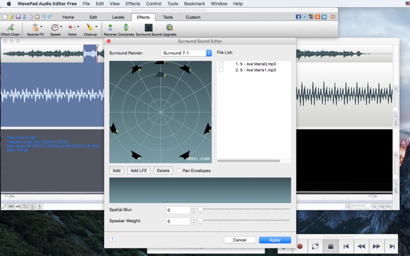Screen dimensions: 410x256
Task: Expand the Special FX dropdown
Action: pos(41,27)
